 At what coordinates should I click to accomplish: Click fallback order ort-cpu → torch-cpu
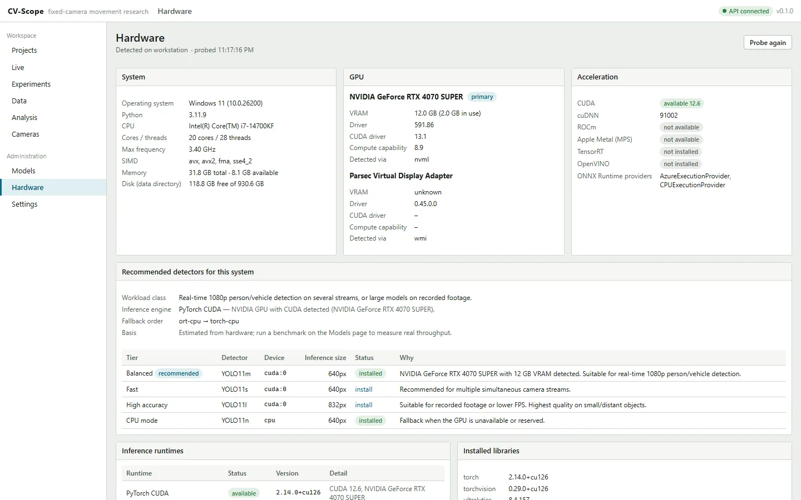(209, 321)
